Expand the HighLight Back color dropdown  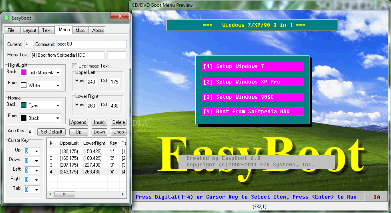click(x=58, y=73)
